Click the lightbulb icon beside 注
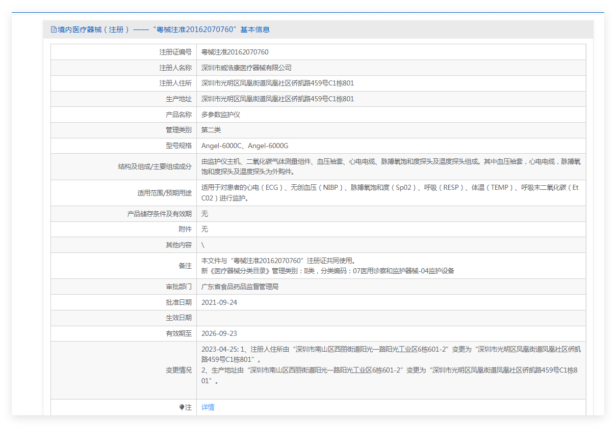This screenshot has height=427, width=616. [182, 407]
